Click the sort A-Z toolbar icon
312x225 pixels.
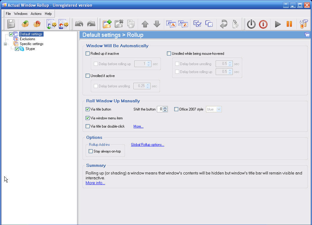(x=183, y=24)
